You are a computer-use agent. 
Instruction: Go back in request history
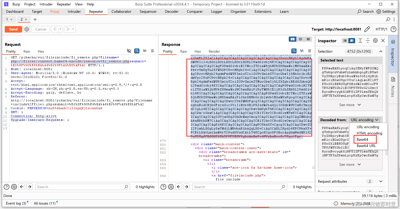(x=55, y=29)
